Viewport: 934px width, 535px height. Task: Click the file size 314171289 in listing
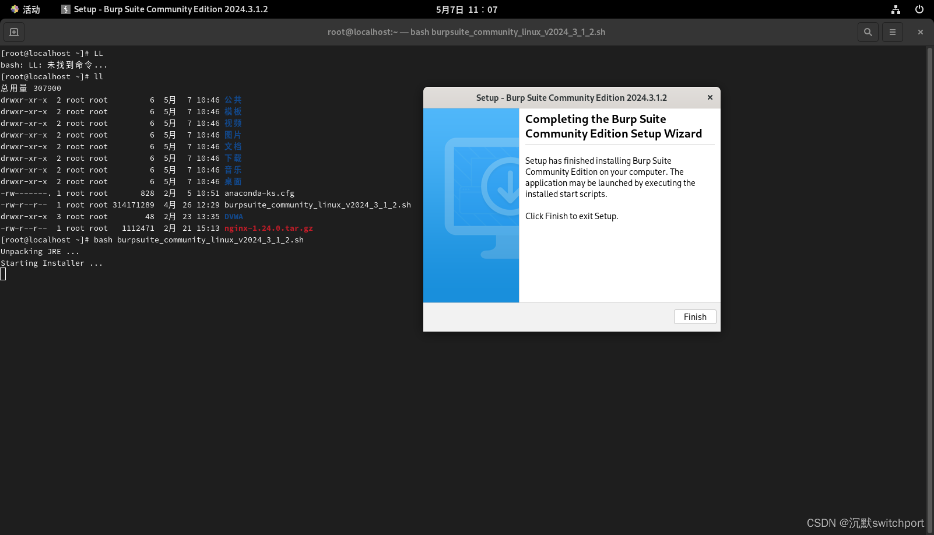[134, 205]
